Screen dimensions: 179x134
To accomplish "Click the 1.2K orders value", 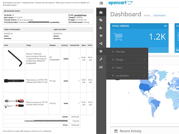I will [157, 37].
